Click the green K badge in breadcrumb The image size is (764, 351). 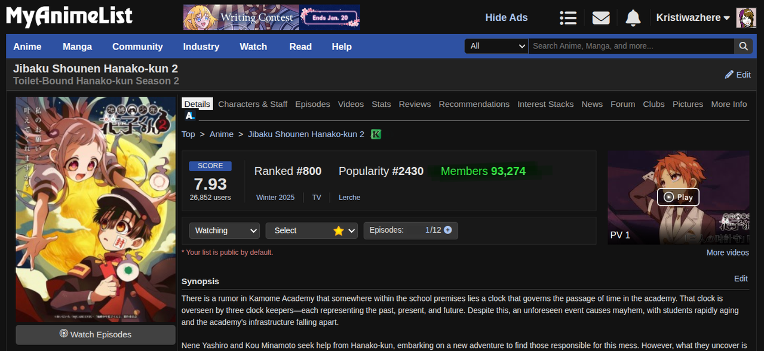376,134
